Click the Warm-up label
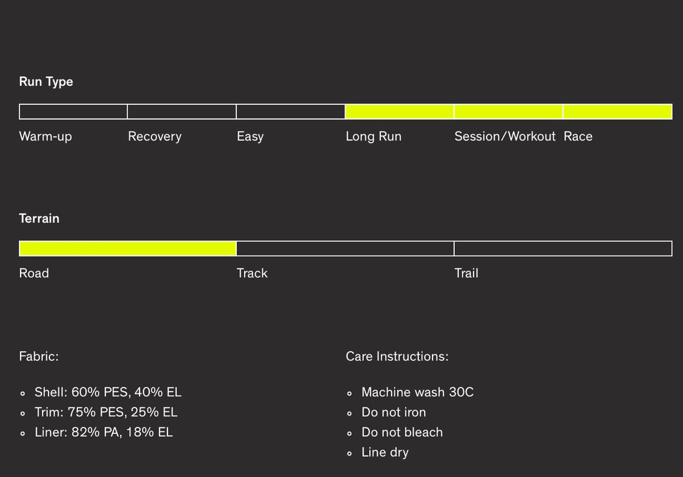The image size is (683, 477). coord(46,137)
